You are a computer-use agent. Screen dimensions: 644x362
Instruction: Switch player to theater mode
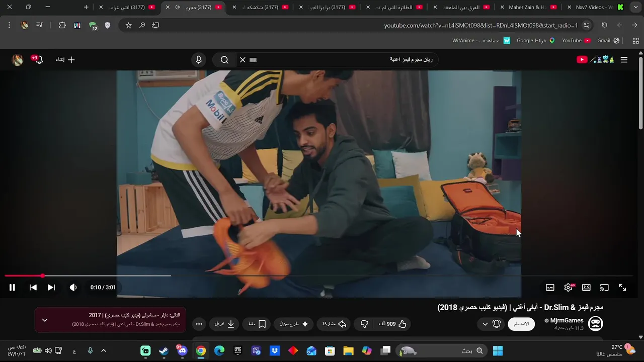pyautogui.click(x=586, y=288)
